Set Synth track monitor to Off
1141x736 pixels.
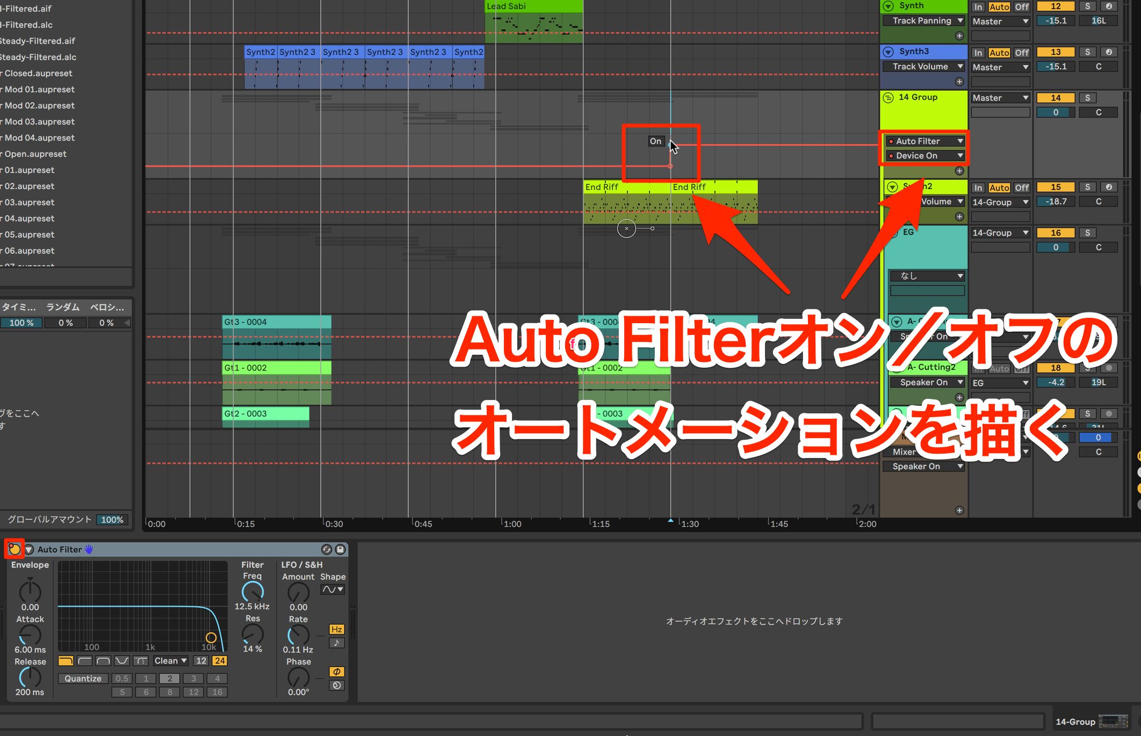[x=1022, y=7]
